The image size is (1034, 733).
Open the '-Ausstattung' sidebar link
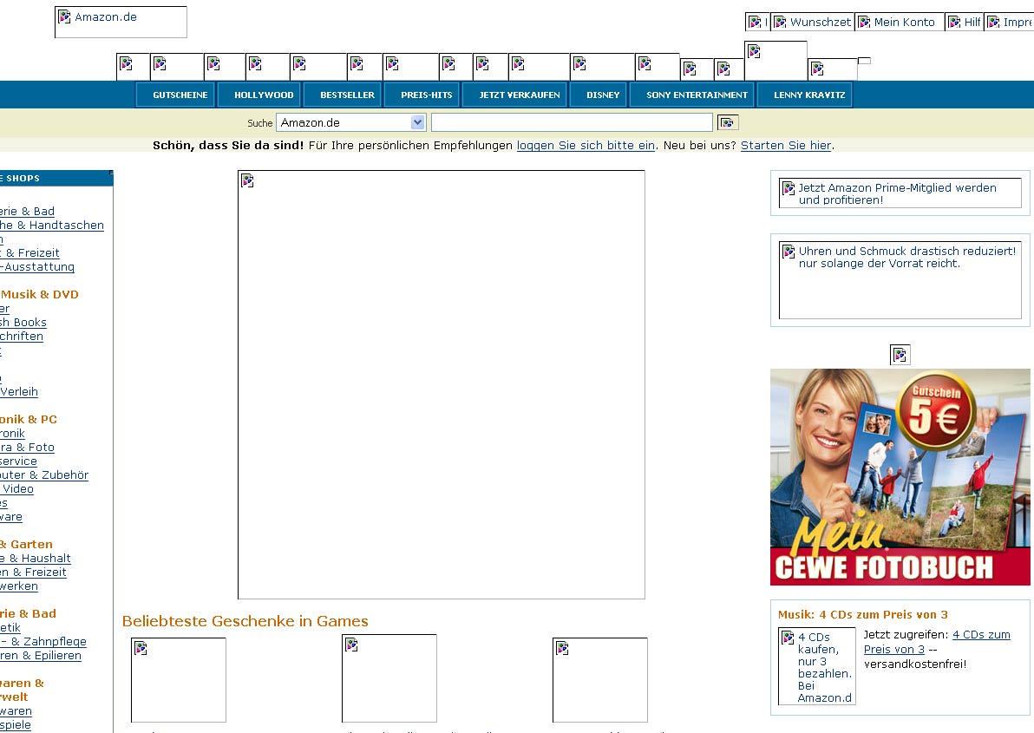[x=37, y=267]
